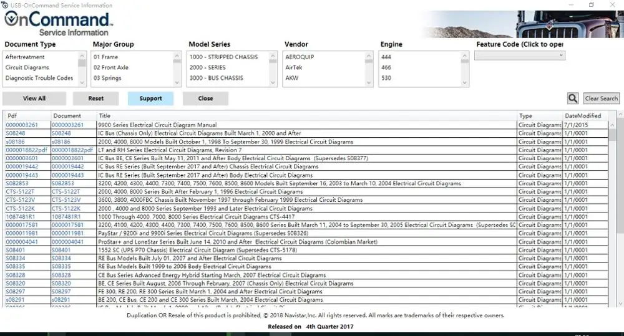624x336 pixels.
Task: Select 02 Front Axle in Major Group
Action: tap(111, 67)
